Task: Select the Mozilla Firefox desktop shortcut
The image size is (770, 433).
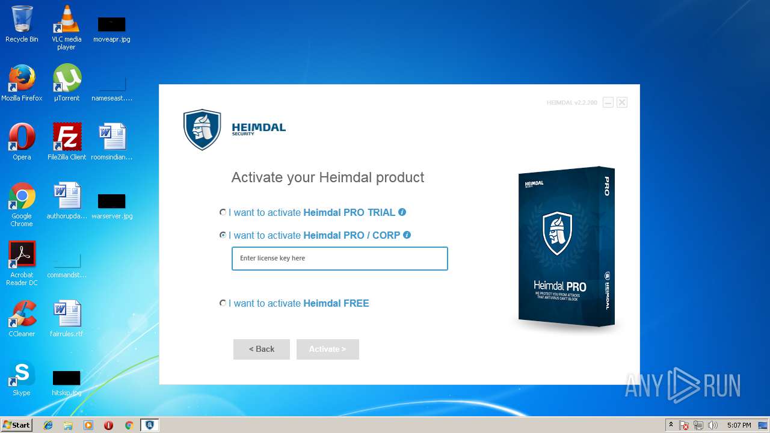Action: [x=22, y=83]
